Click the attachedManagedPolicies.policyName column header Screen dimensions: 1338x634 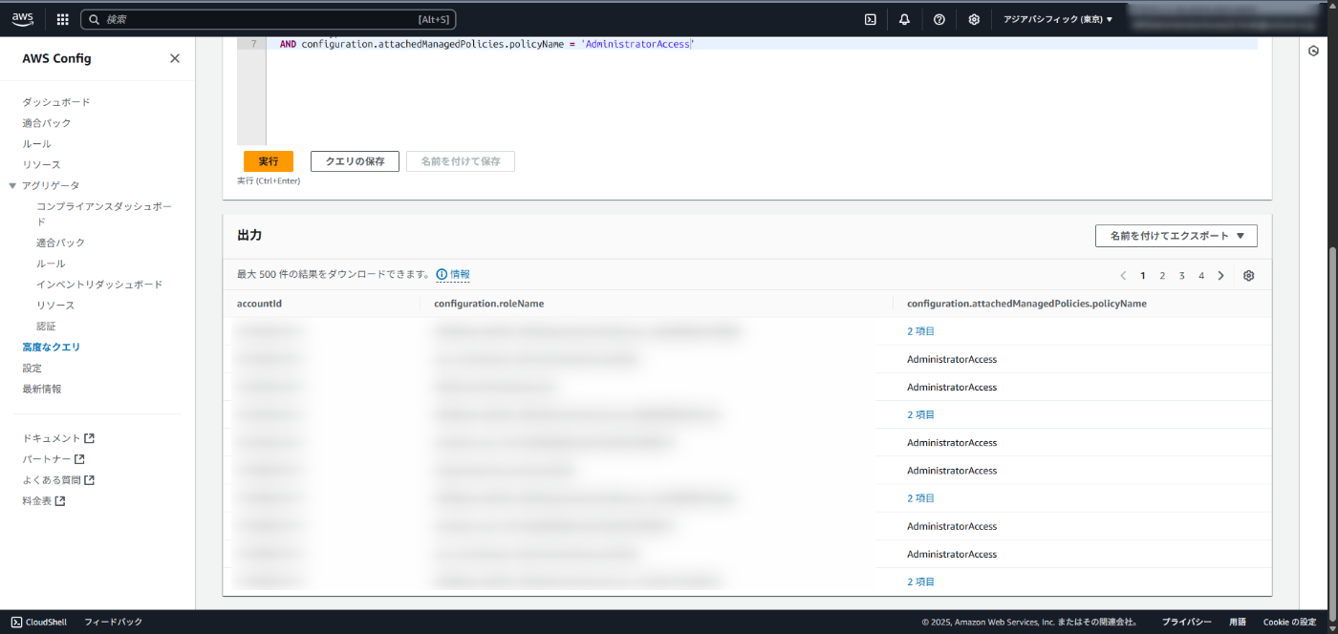1026,304
